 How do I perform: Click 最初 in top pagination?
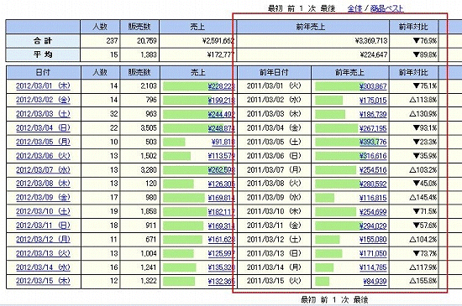(276, 8)
